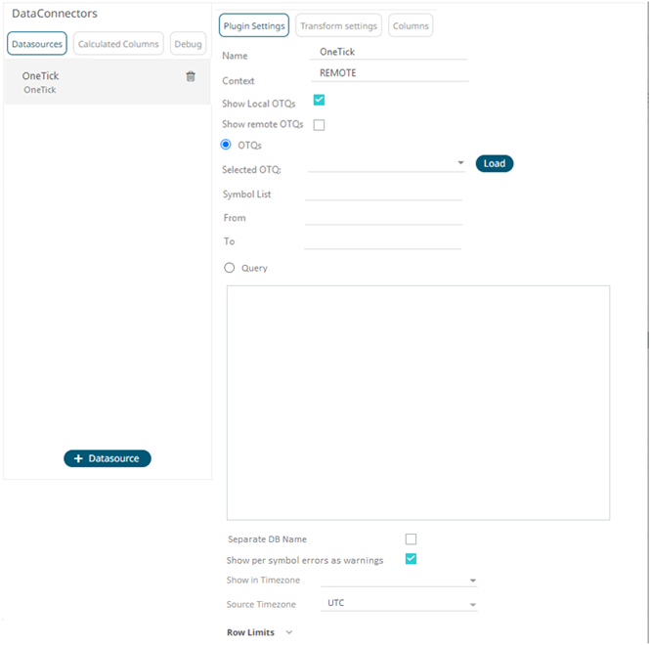The image size is (651, 645).
Task: Open the Columns tab
Action: [411, 25]
